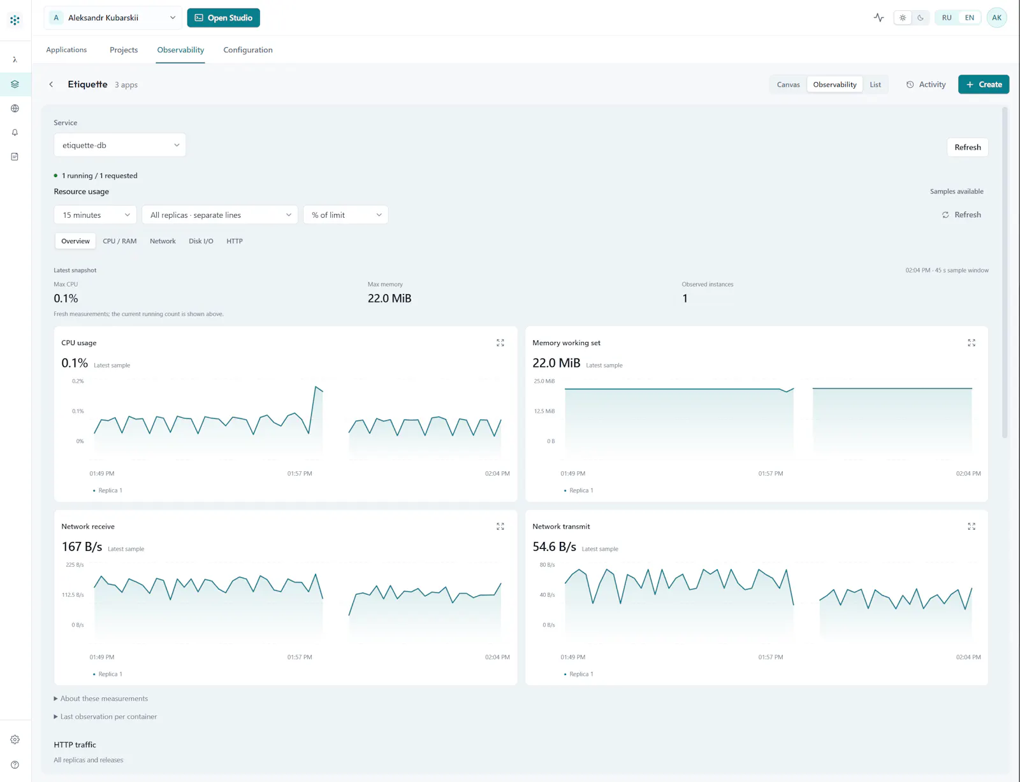
Task: Switch to light theme with sun icon
Action: pos(903,18)
